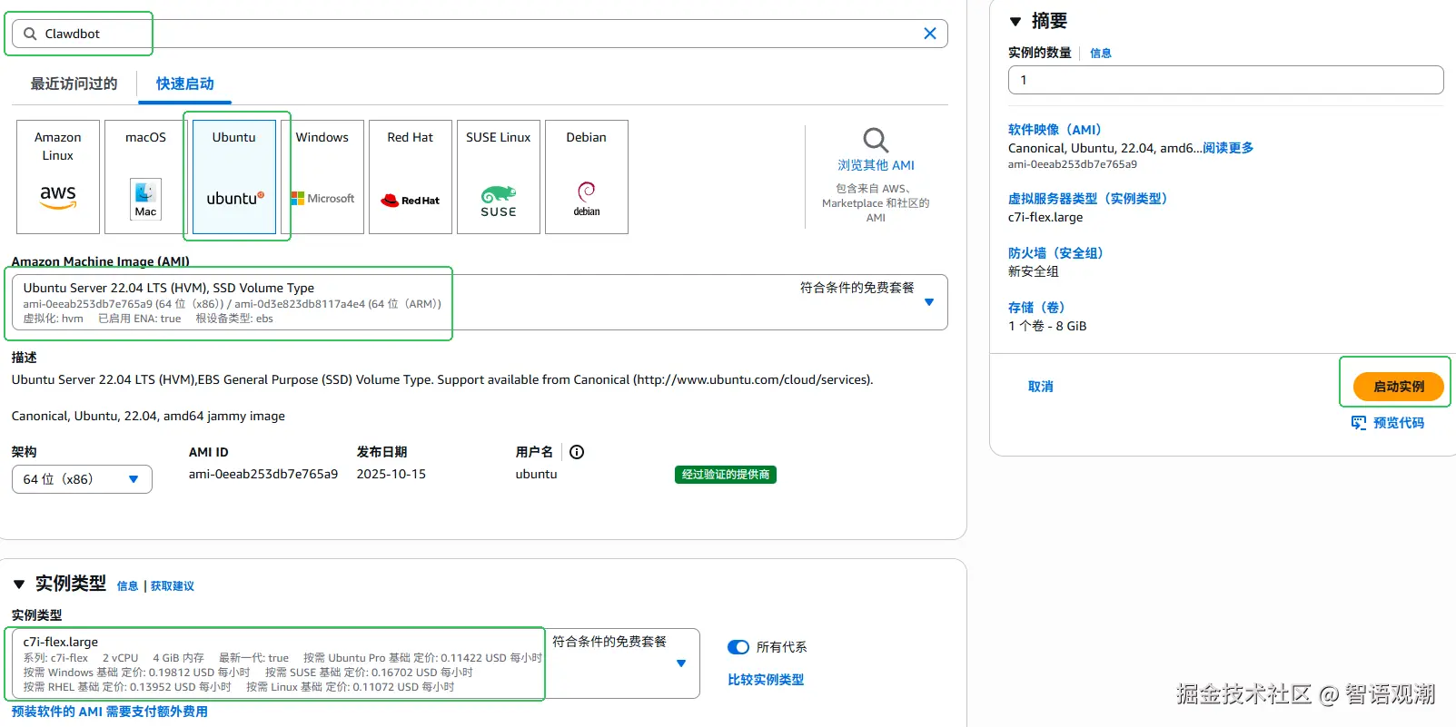Open the 预览代码 link
The width and height of the screenshot is (1456, 727).
pos(1399,423)
